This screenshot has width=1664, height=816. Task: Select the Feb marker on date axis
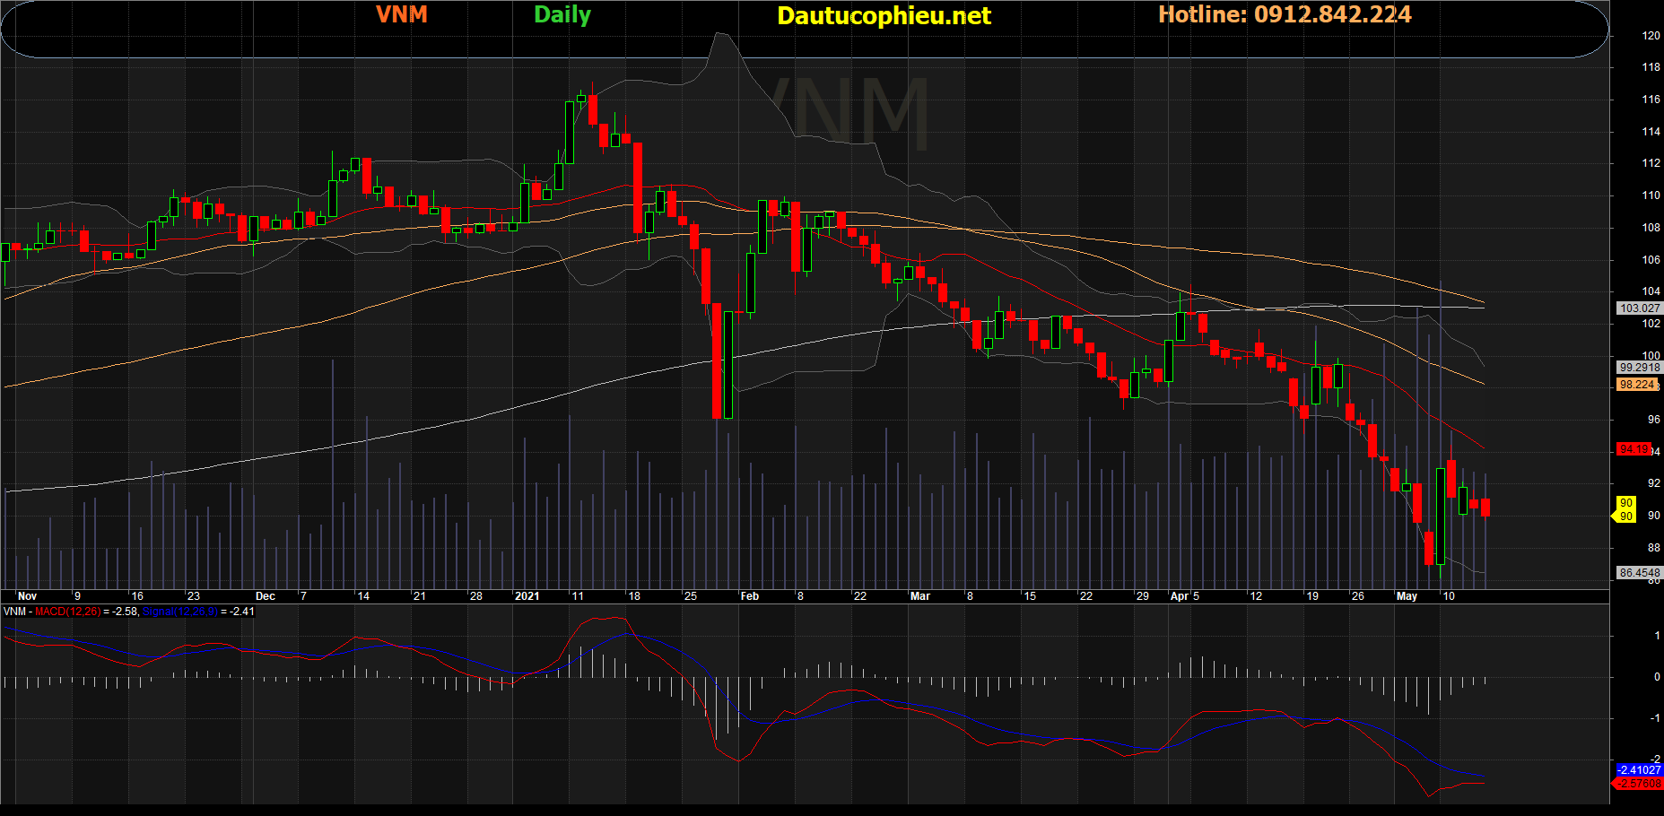(750, 596)
